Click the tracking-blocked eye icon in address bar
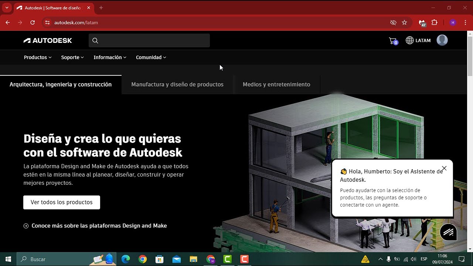Image resolution: width=473 pixels, height=266 pixels. pos(393,23)
